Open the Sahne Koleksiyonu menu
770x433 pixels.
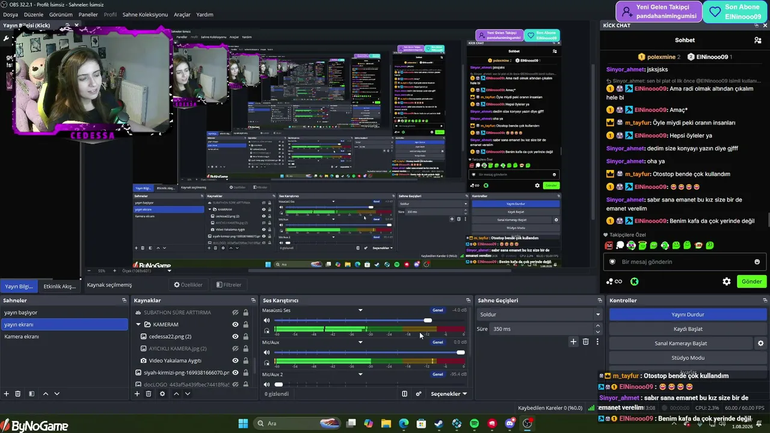(x=145, y=14)
